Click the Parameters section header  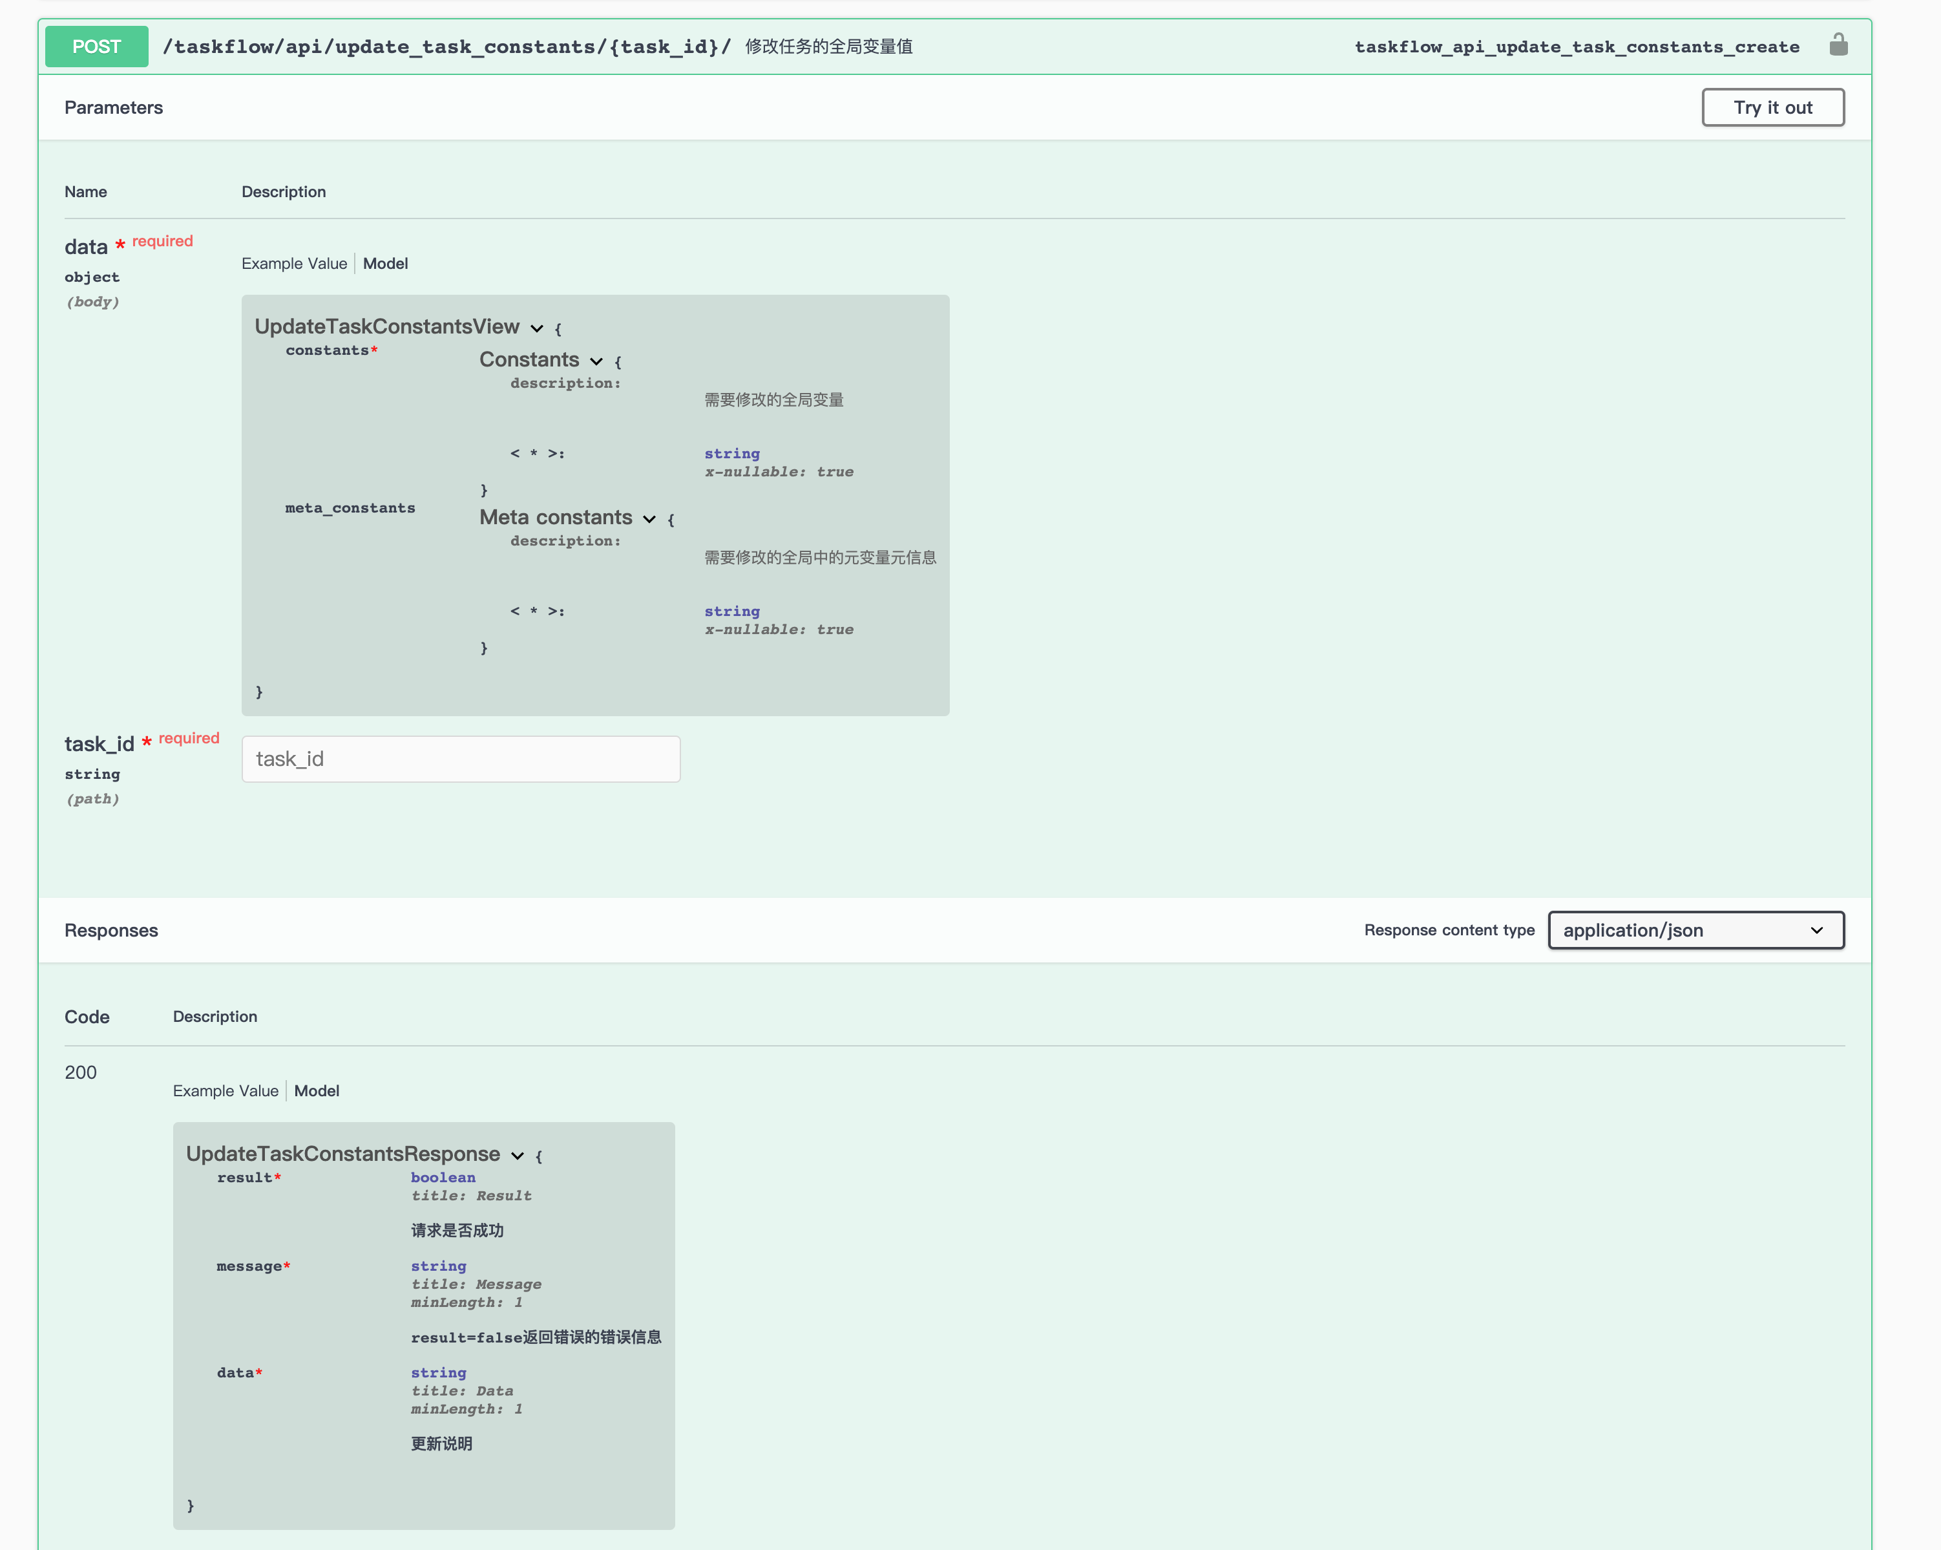[114, 107]
